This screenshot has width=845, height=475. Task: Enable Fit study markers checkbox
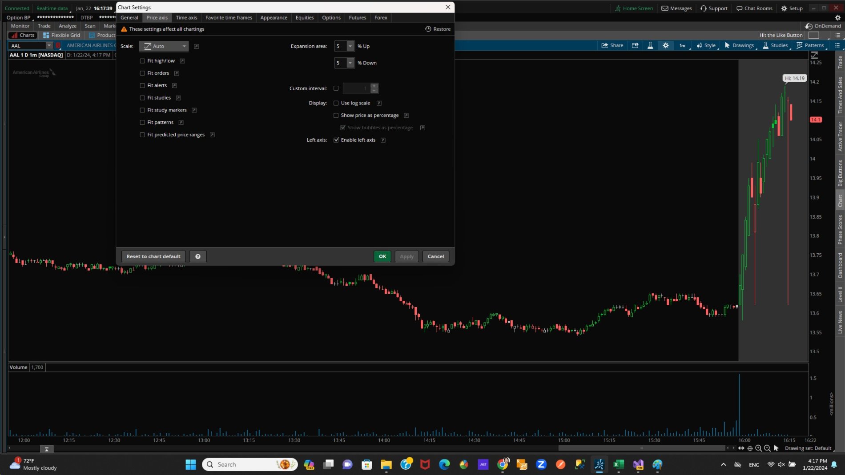(x=142, y=110)
